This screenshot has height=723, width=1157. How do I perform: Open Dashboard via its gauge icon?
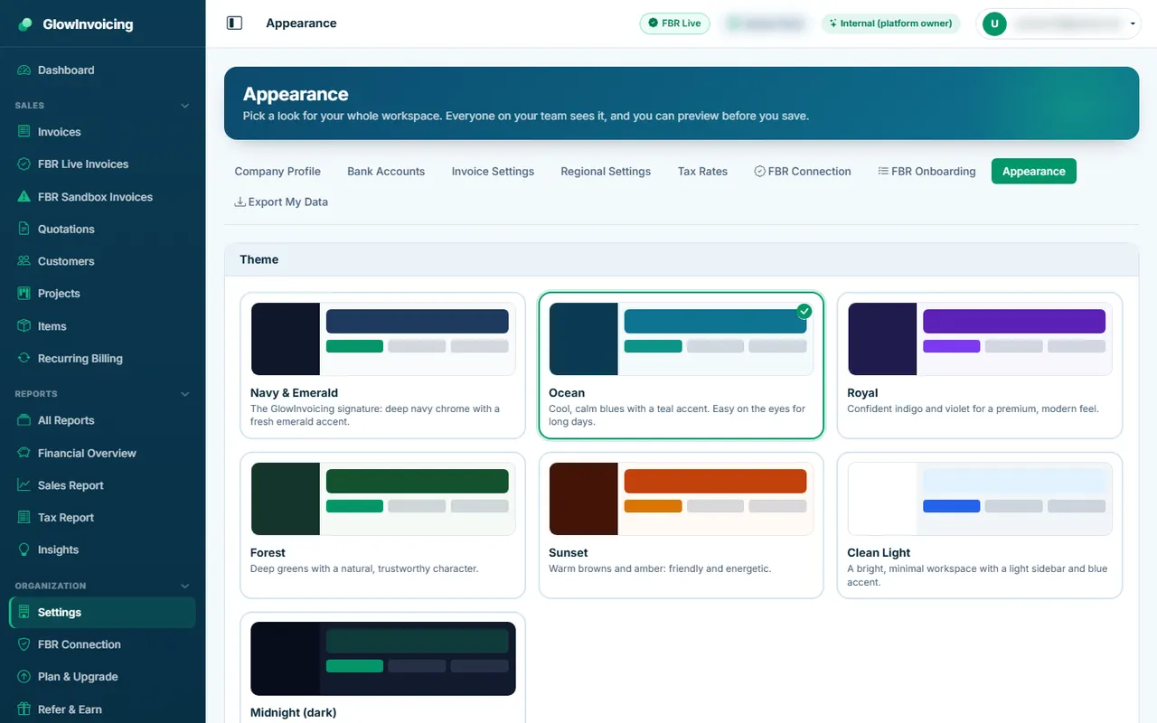click(24, 70)
